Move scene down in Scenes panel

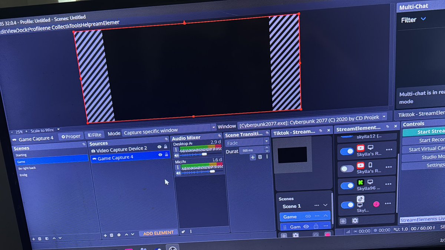tap(60, 238)
